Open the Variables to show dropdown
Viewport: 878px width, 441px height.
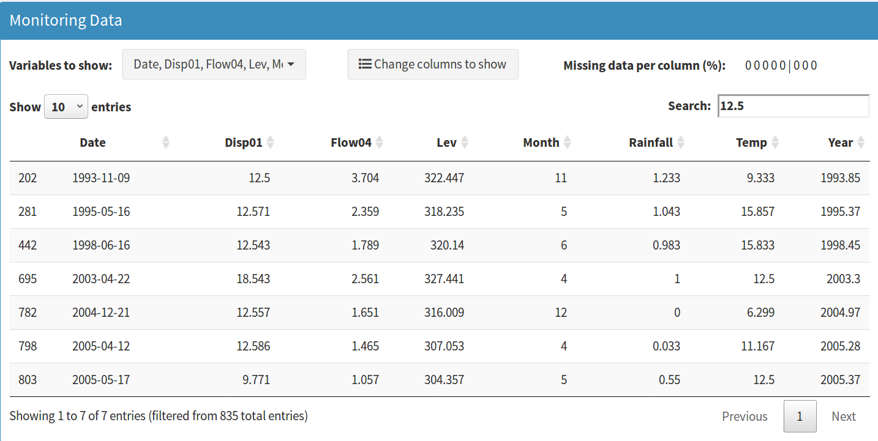(214, 64)
